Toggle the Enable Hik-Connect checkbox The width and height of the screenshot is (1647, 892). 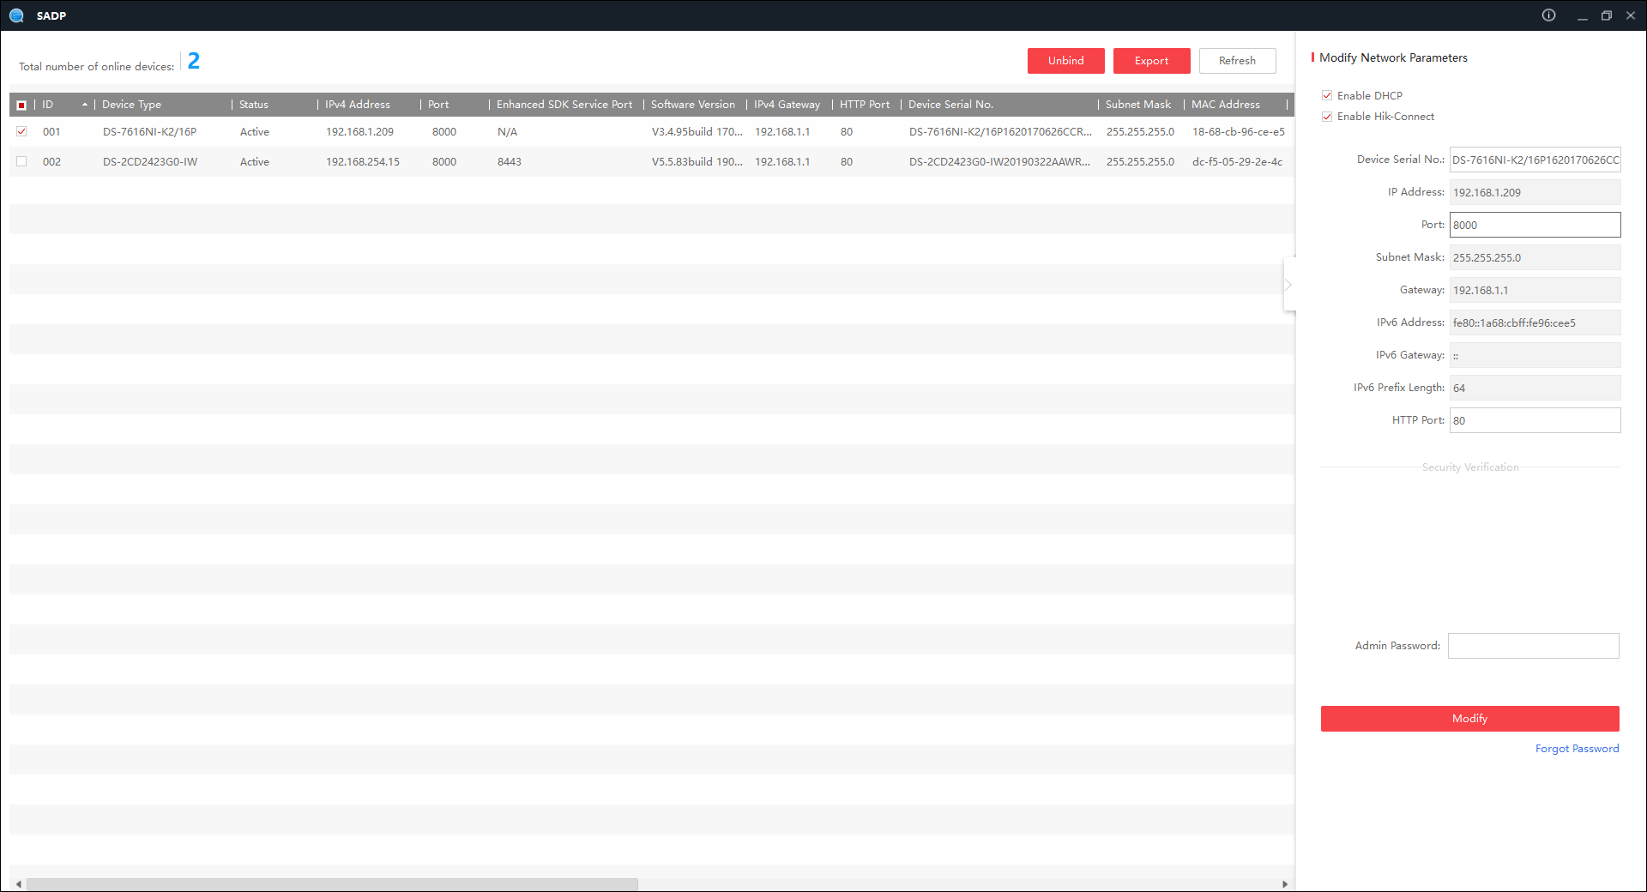1327,117
